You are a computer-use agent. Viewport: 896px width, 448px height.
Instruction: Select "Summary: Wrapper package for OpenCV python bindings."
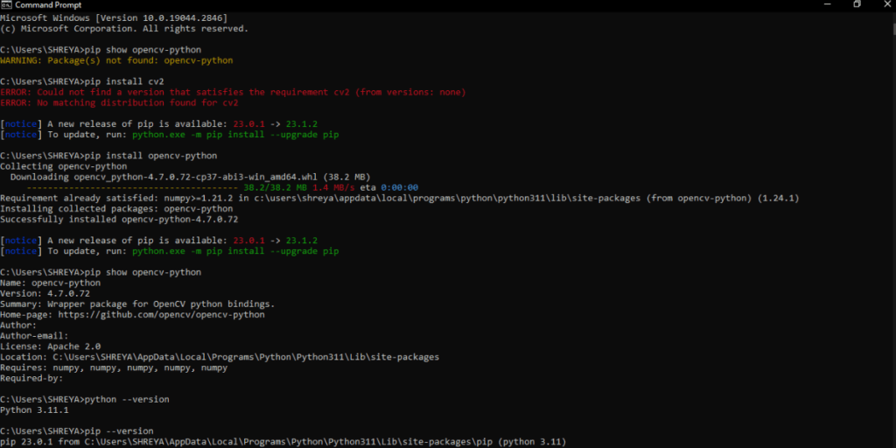point(137,304)
